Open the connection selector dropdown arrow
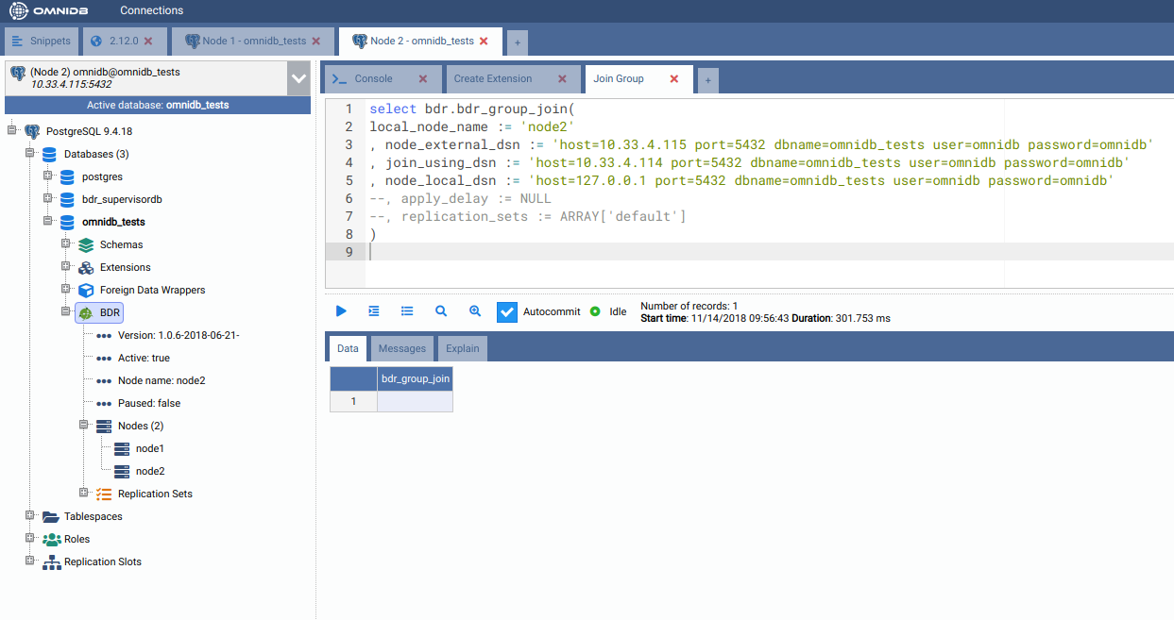This screenshot has height=620, width=1174. tap(298, 78)
